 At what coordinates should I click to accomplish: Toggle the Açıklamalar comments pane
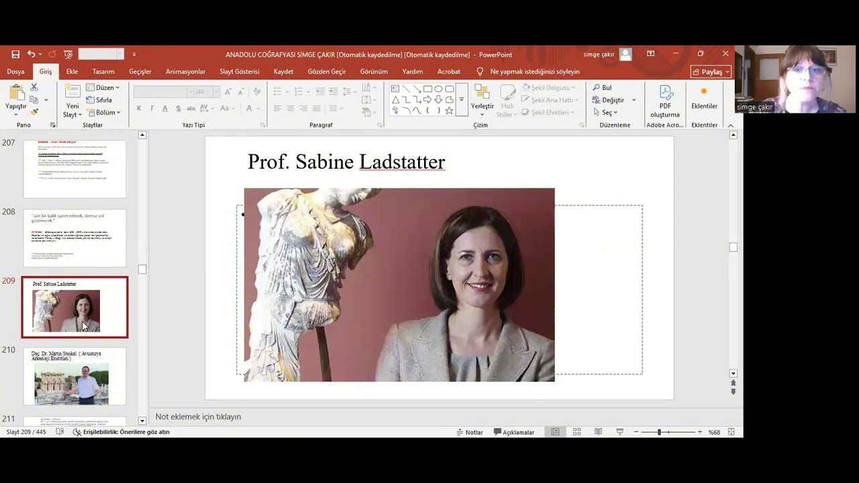514,432
